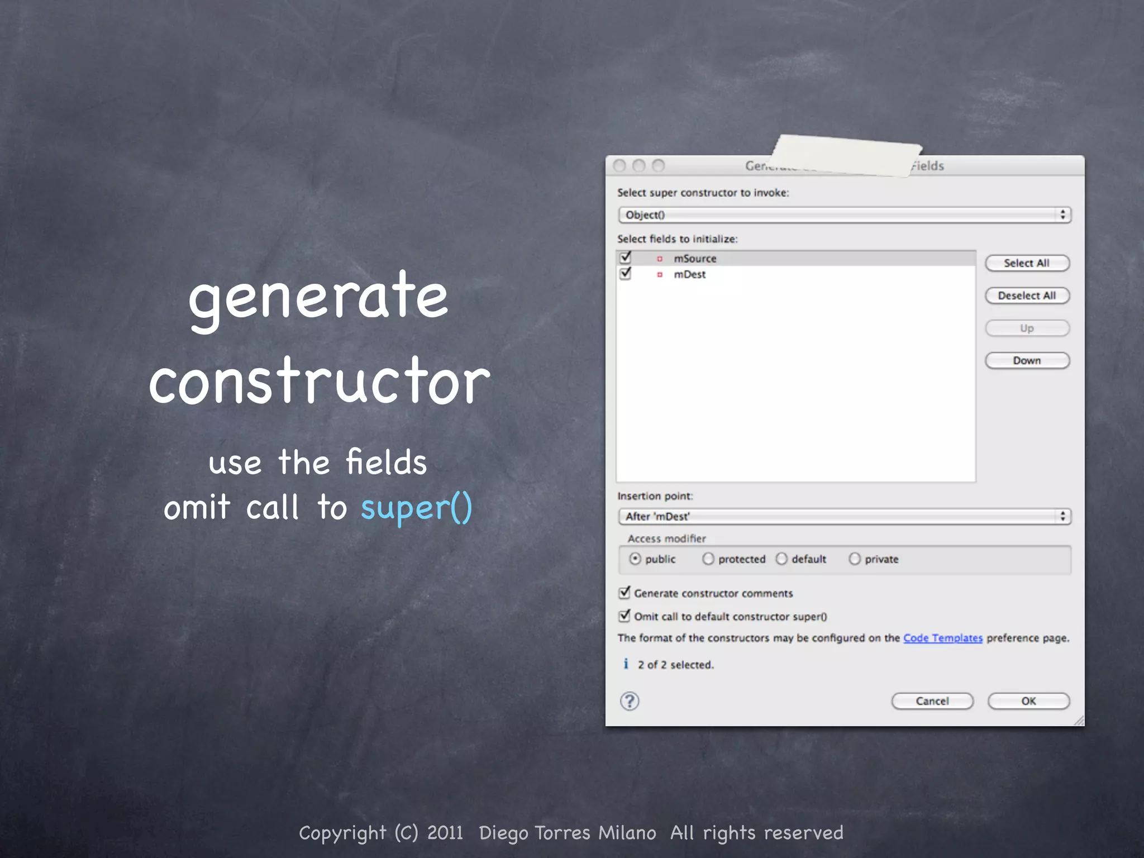This screenshot has height=858, width=1144.
Task: Toggle Omit call to default constructor super()
Action: (x=625, y=616)
